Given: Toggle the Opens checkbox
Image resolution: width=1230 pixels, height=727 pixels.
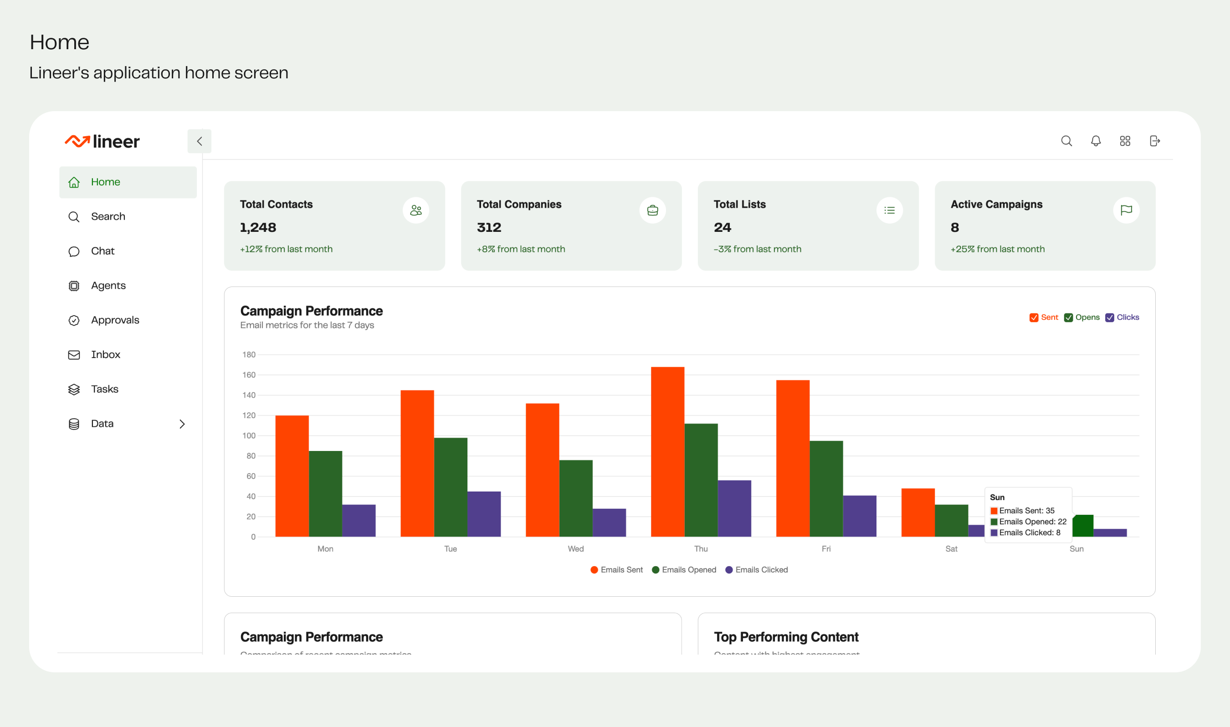Looking at the screenshot, I should 1068,317.
